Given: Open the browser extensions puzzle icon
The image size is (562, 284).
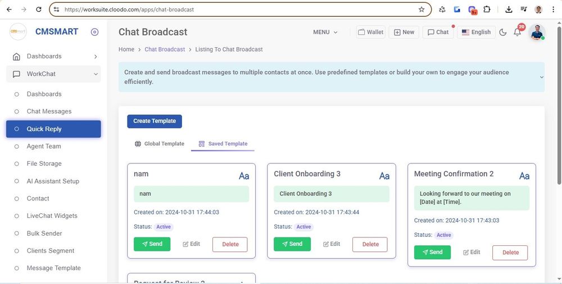Looking at the screenshot, I should pos(487,10).
